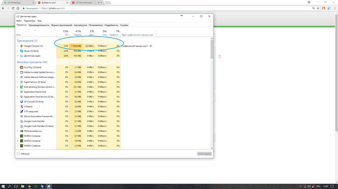
Task: Open the notification center icon
Action: (332, 187)
